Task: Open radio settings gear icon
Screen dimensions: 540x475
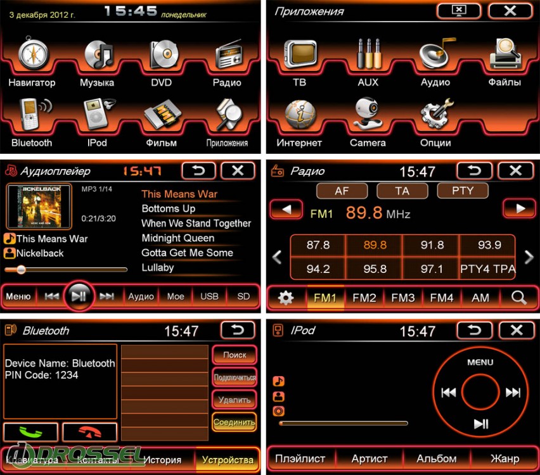Action: 286,298
